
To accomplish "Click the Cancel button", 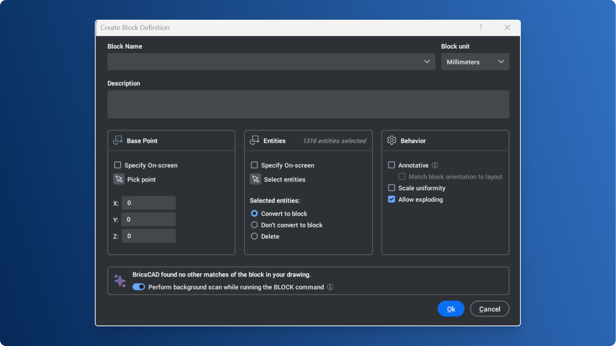I will [x=489, y=309].
